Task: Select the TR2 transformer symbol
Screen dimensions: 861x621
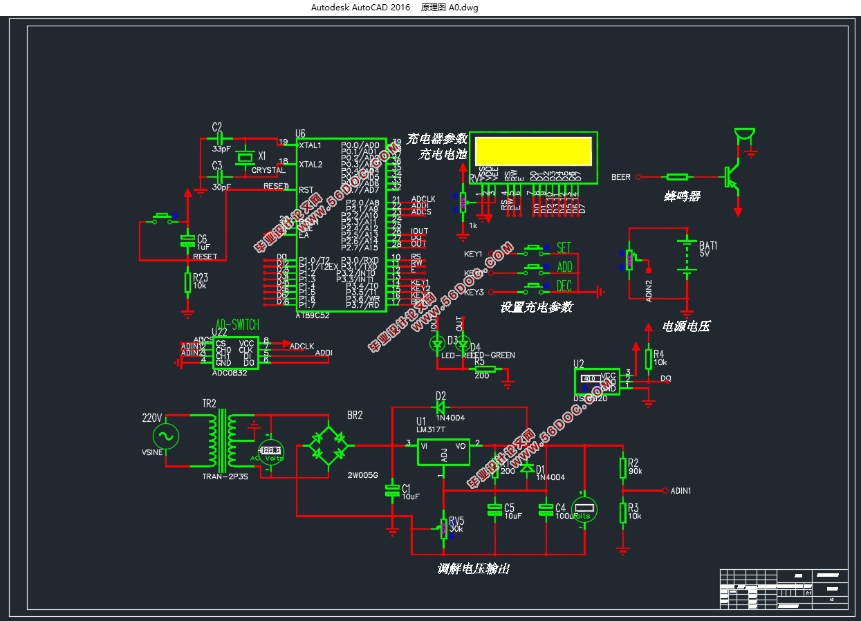Action: pos(223,439)
